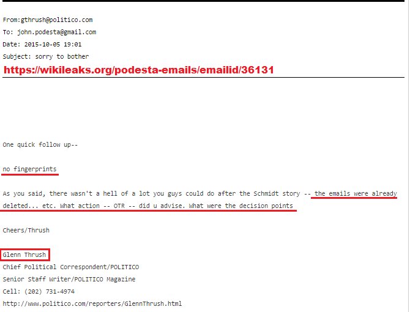Viewport: 410px width, 312px height.
Task: Click the cell phone number (202) 731-4974
Action: (x=50, y=291)
